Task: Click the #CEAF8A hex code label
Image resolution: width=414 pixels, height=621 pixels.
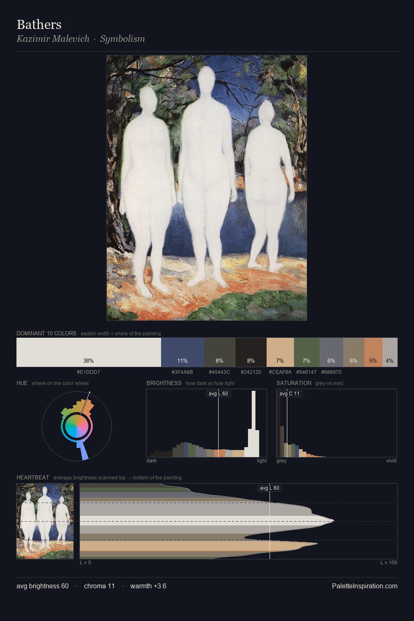Action: coord(280,372)
